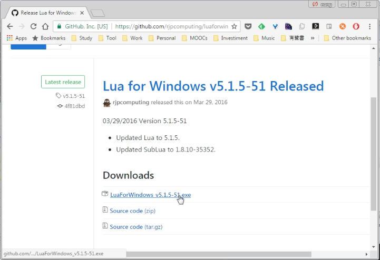Click the nung profile button in title bar
Screen dimensions: 380x260
322,4
